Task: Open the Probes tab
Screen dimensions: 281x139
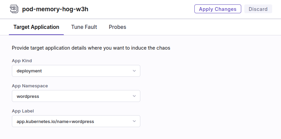Action: (x=117, y=27)
